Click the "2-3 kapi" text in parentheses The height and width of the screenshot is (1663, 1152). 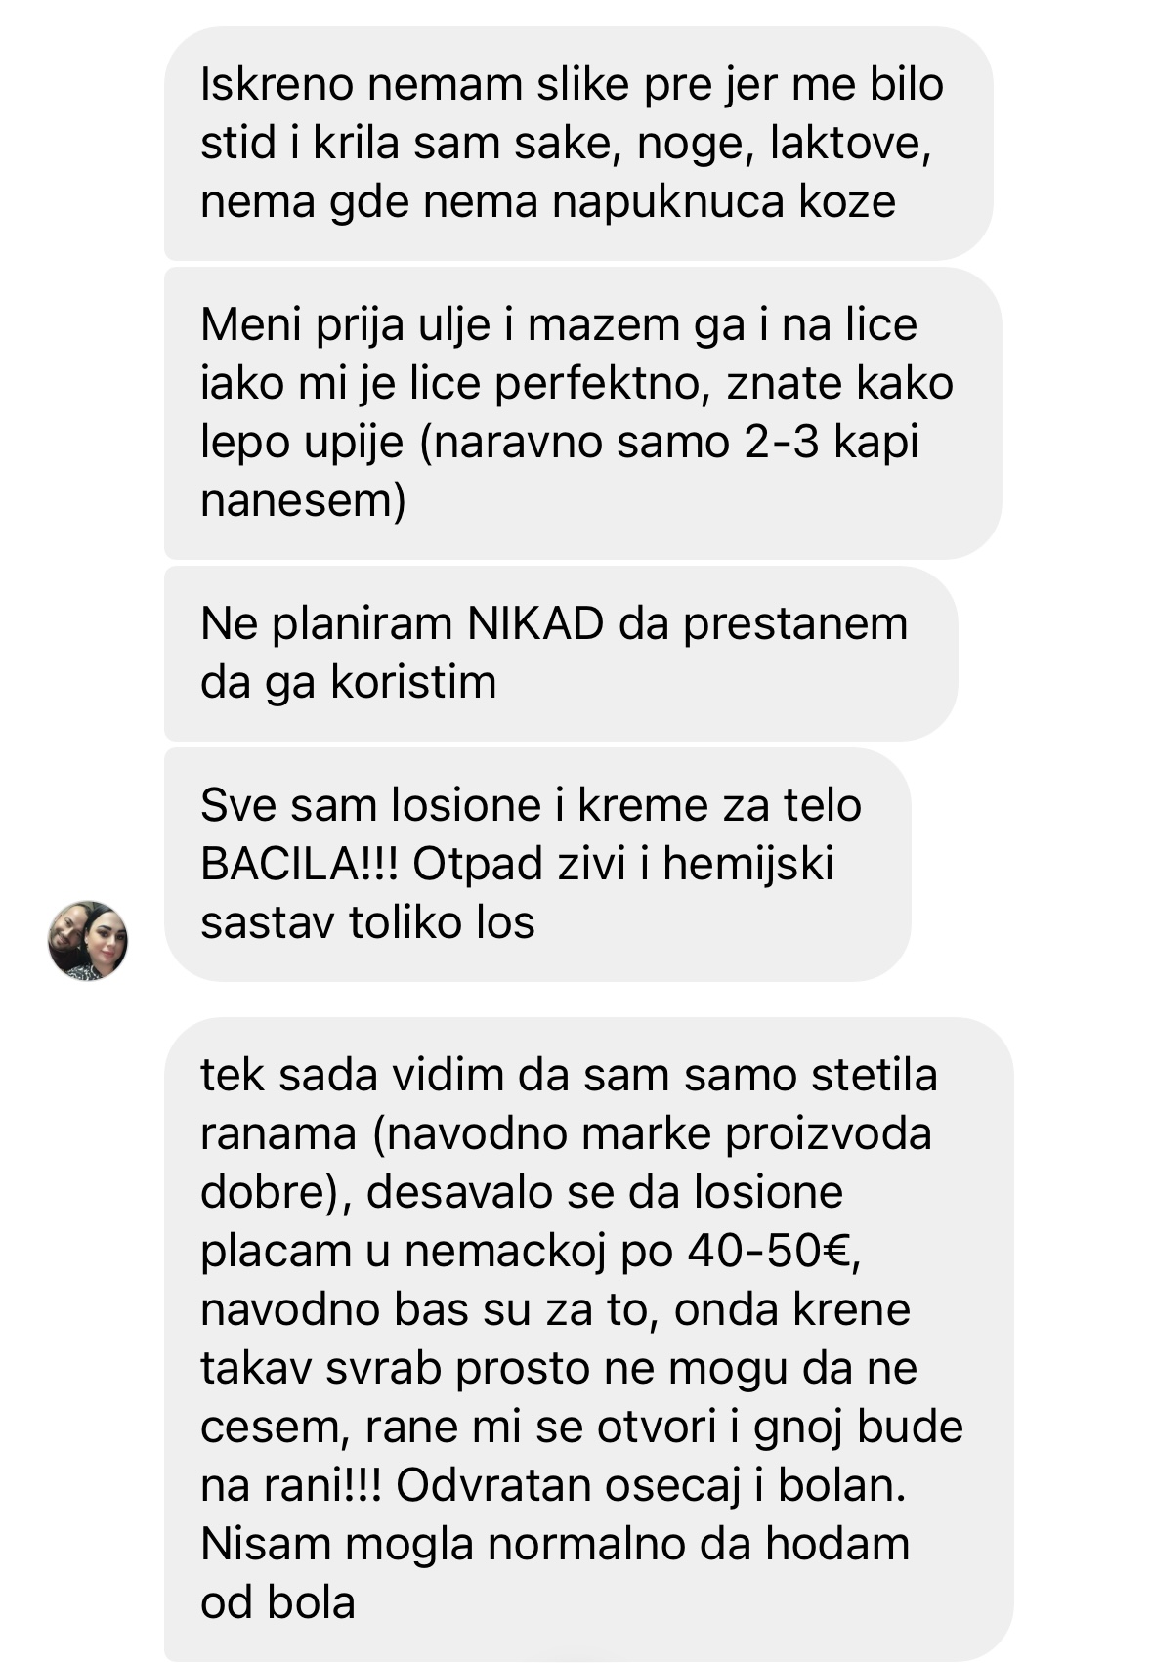click(x=832, y=443)
